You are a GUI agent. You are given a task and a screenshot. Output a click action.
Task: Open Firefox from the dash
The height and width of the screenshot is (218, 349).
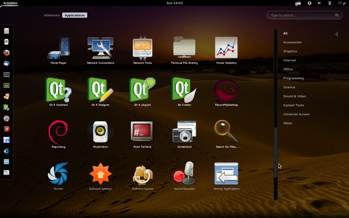7,53
